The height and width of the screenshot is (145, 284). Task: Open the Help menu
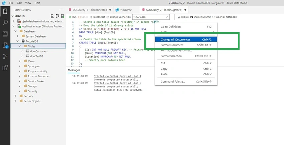coord(37,3)
